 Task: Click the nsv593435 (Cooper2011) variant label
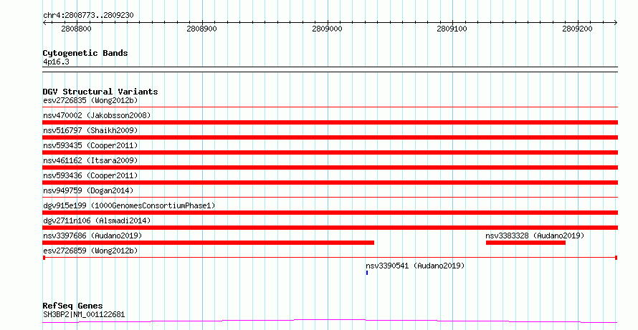pos(90,145)
